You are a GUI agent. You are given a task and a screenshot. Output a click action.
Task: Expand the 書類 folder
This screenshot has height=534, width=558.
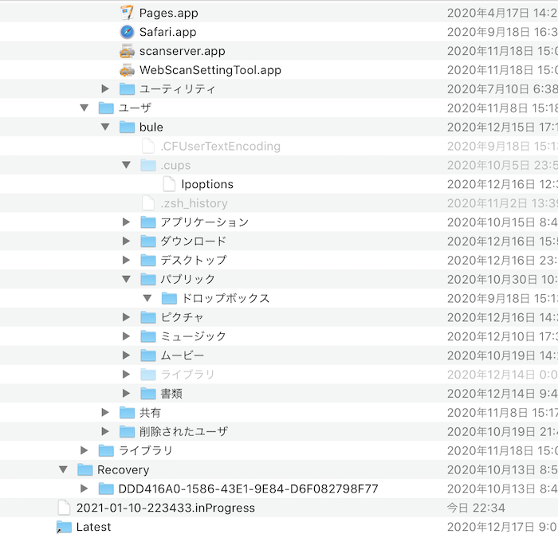pyautogui.click(x=126, y=393)
